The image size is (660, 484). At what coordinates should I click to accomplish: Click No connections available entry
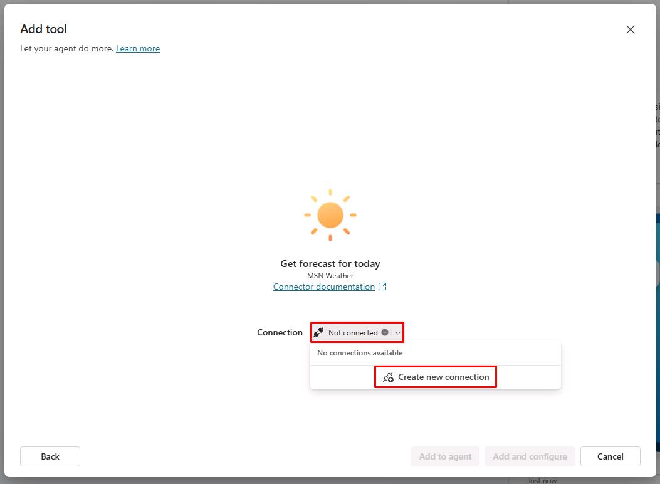tap(360, 353)
